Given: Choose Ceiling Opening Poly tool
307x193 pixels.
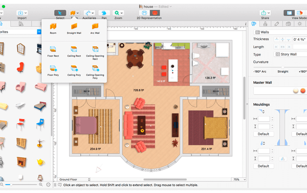Looking at the screenshot, I should click(95, 72).
